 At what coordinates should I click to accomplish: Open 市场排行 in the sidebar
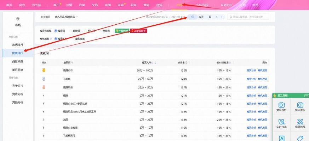tap(18, 45)
